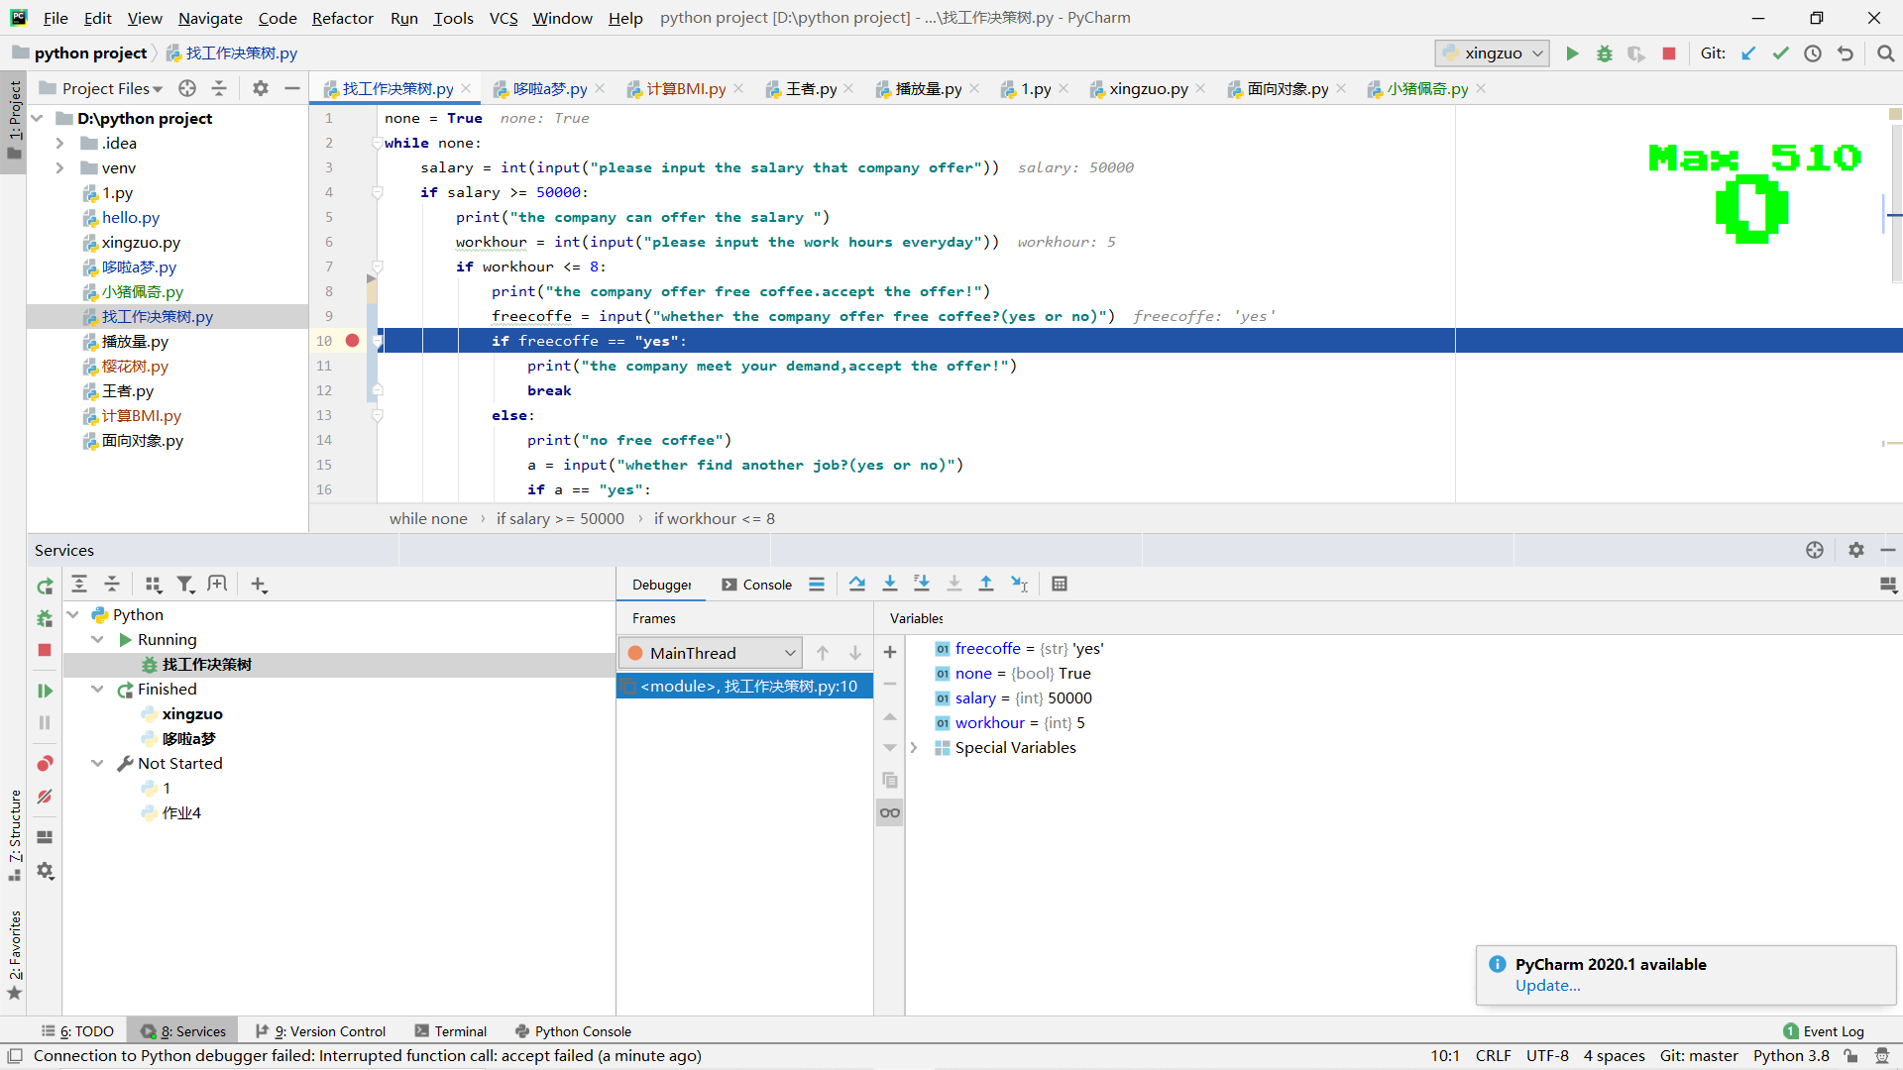Image resolution: width=1903 pixels, height=1070 pixels.
Task: Expand Special Variables node
Action: coord(914,748)
